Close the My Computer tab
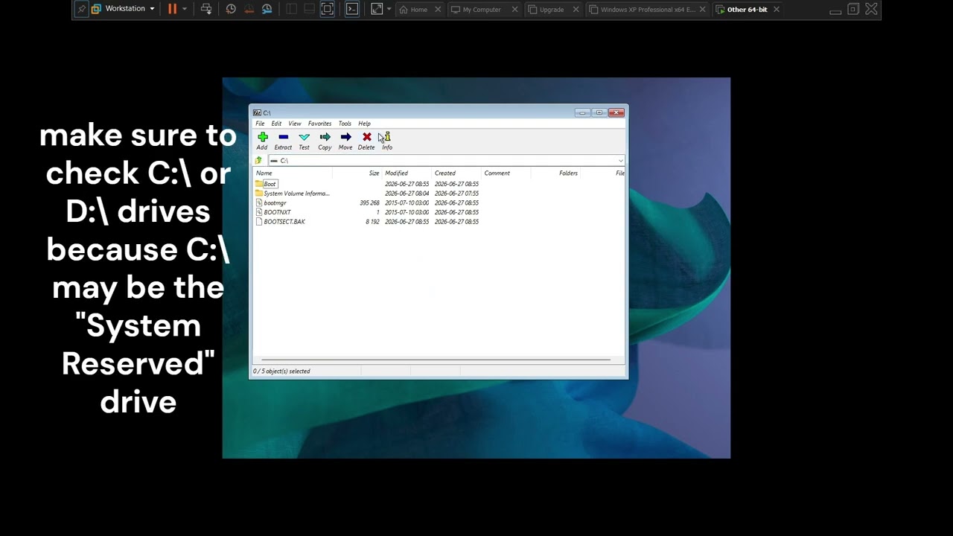The width and height of the screenshot is (953, 536). point(514,10)
